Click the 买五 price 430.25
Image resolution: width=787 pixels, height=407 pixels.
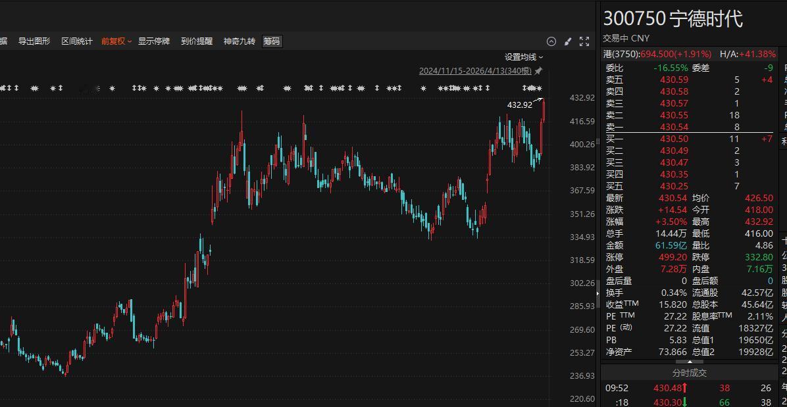674,187
